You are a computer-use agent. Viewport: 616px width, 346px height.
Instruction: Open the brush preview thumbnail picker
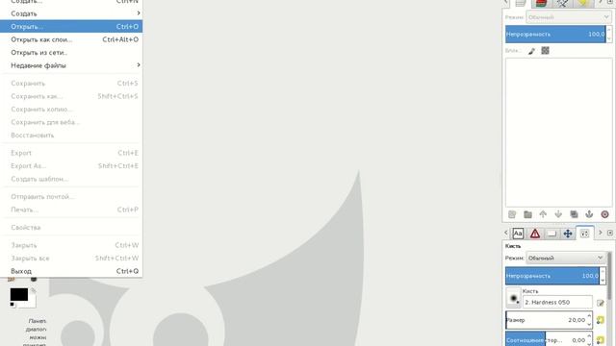513,297
